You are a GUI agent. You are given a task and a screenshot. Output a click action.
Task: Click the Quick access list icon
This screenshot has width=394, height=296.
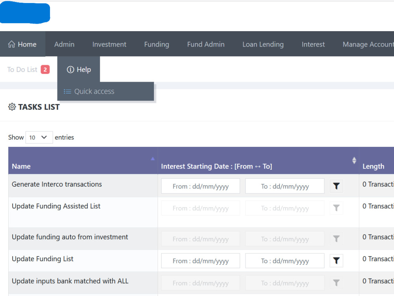coord(67,92)
